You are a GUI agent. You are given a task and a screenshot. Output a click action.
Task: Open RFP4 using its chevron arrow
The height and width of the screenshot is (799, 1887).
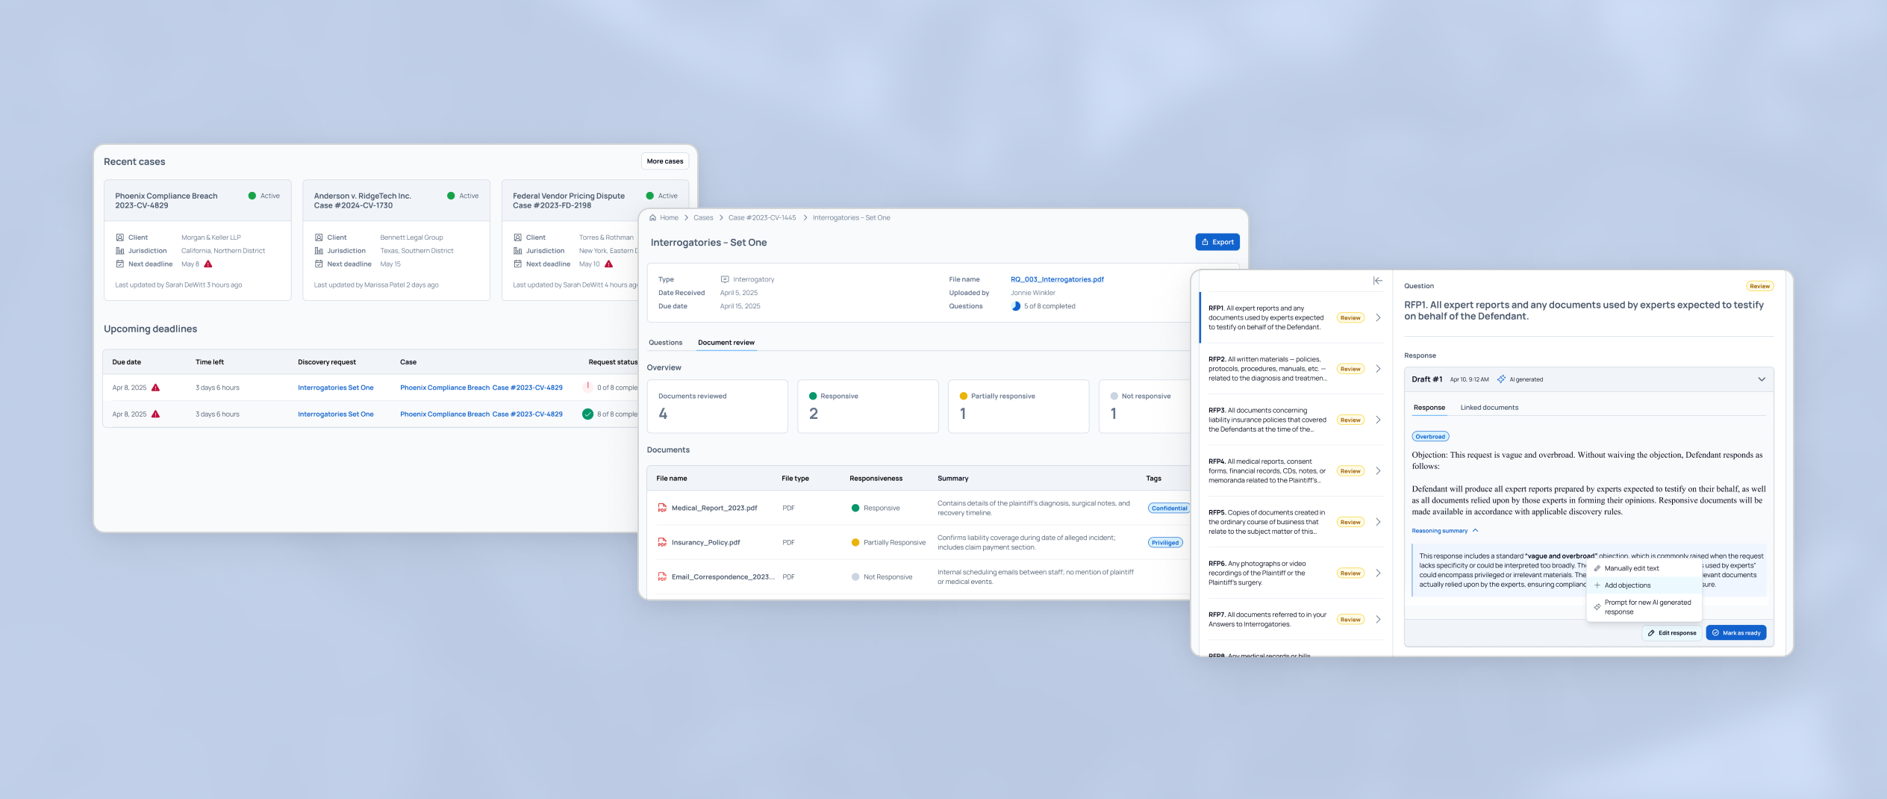point(1378,471)
